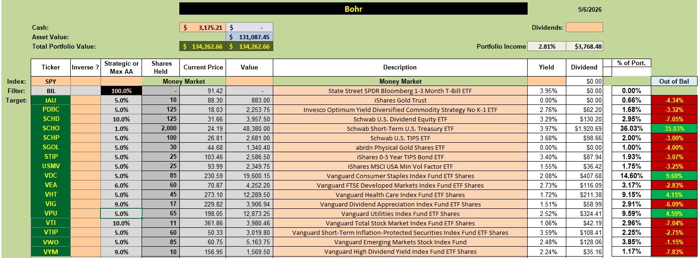Select the VIG ticker cell
The width and height of the screenshot is (698, 258).
[x=51, y=204]
